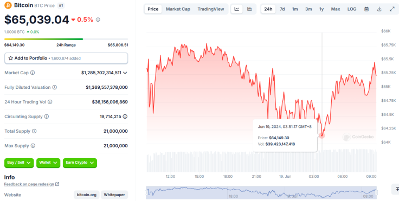Click the $1,285,702,314,511 market cap value
The height and width of the screenshot is (201, 399).
click(x=101, y=73)
